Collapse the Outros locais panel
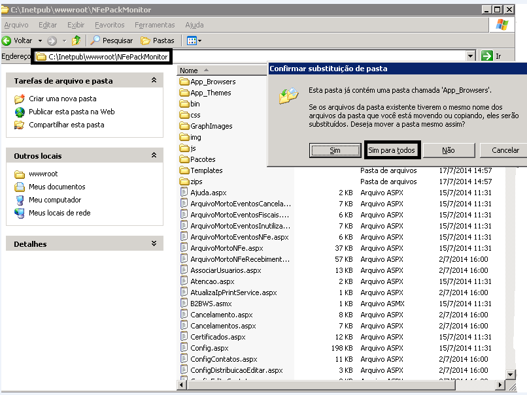Viewport: 527px width, 395px height. point(154,156)
